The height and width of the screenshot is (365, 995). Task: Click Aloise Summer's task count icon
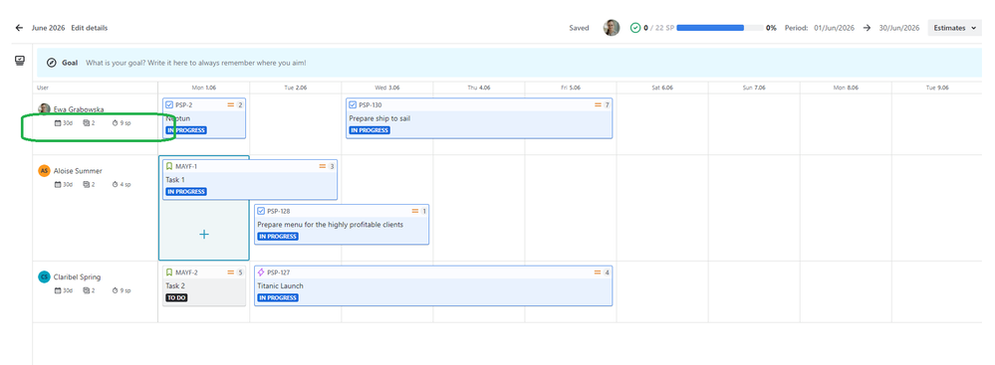[x=87, y=184]
